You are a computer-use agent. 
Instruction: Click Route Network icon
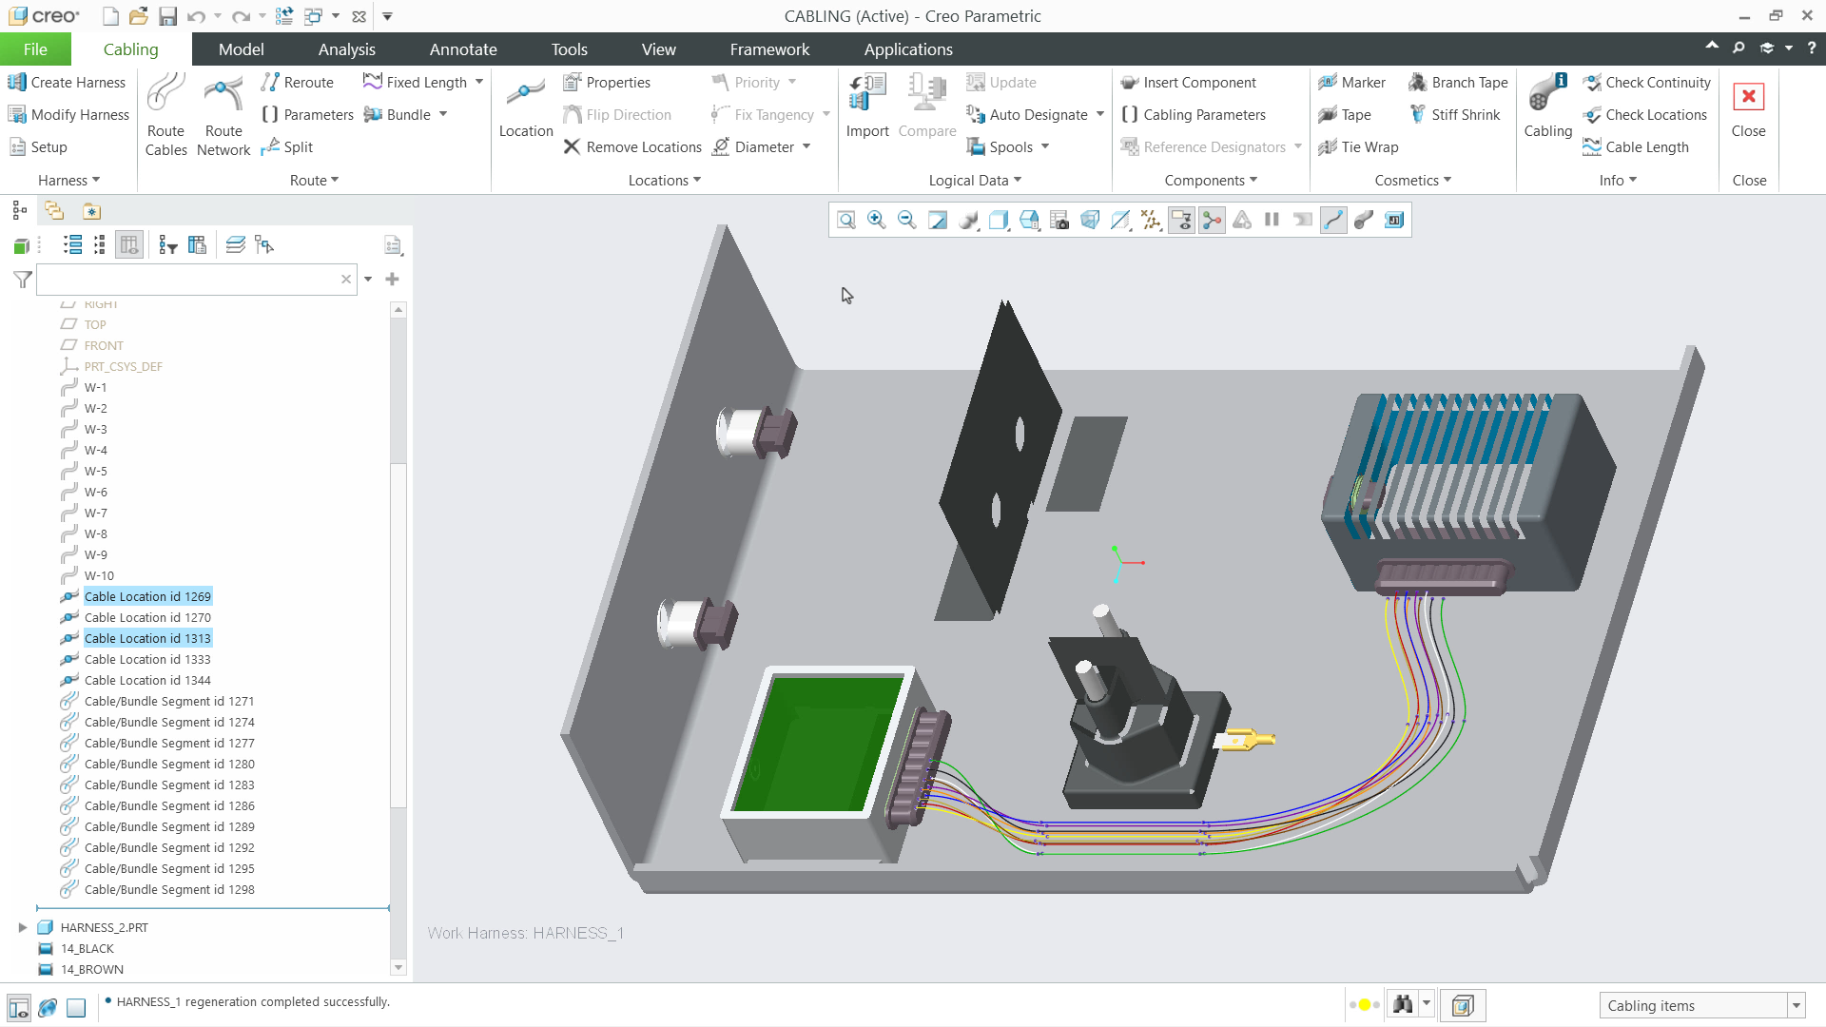click(x=223, y=115)
